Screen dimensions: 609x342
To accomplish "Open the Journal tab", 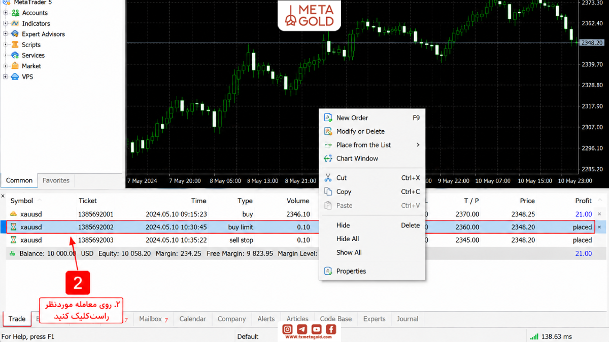I will click(x=408, y=319).
